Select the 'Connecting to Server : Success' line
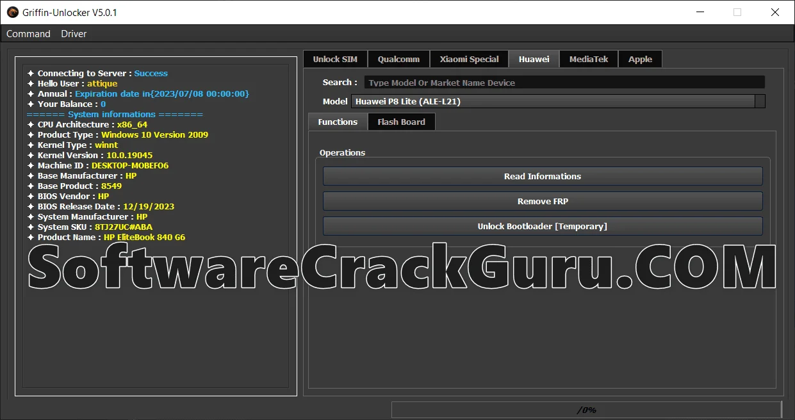795x420 pixels. pyautogui.click(x=97, y=74)
